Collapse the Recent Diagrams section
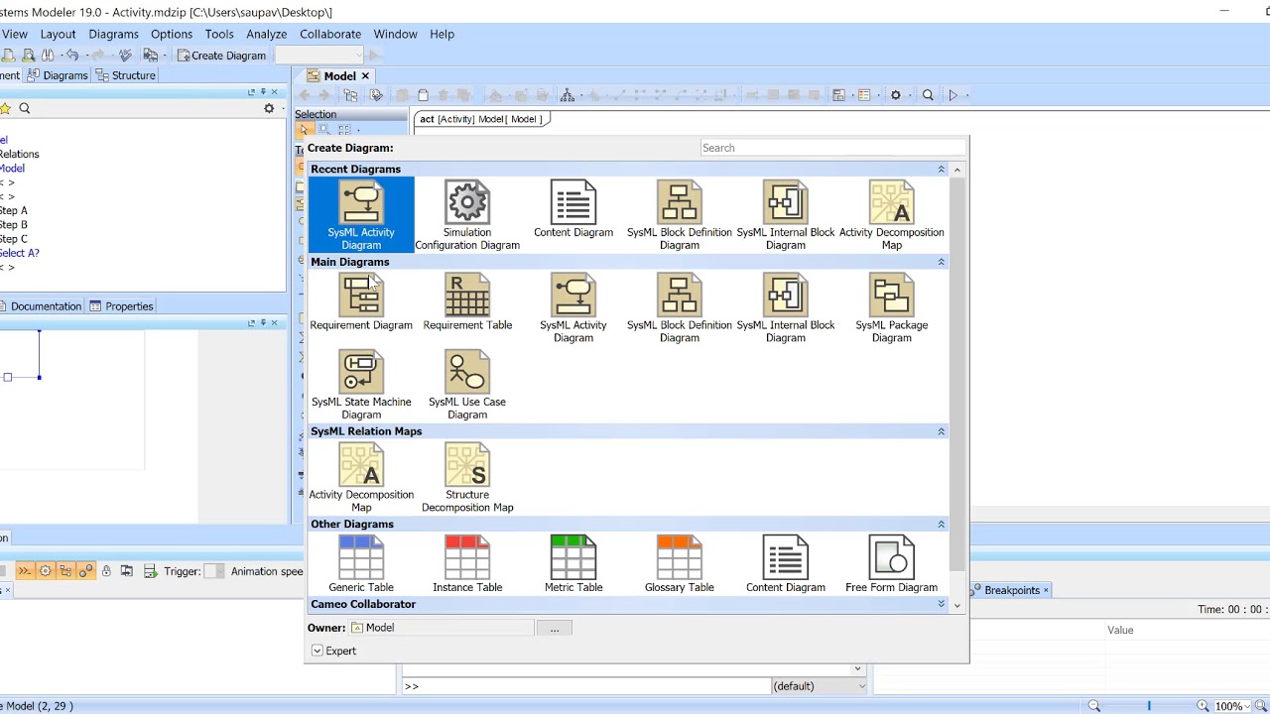The height and width of the screenshot is (714, 1270). [942, 170]
